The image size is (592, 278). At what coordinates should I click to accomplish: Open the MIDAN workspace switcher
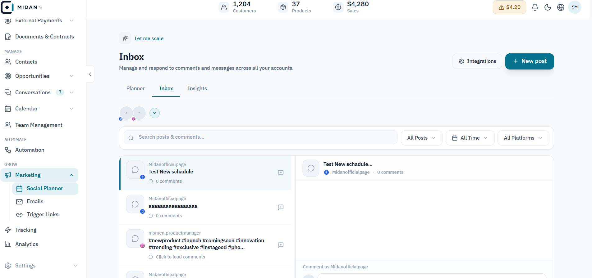[30, 7]
